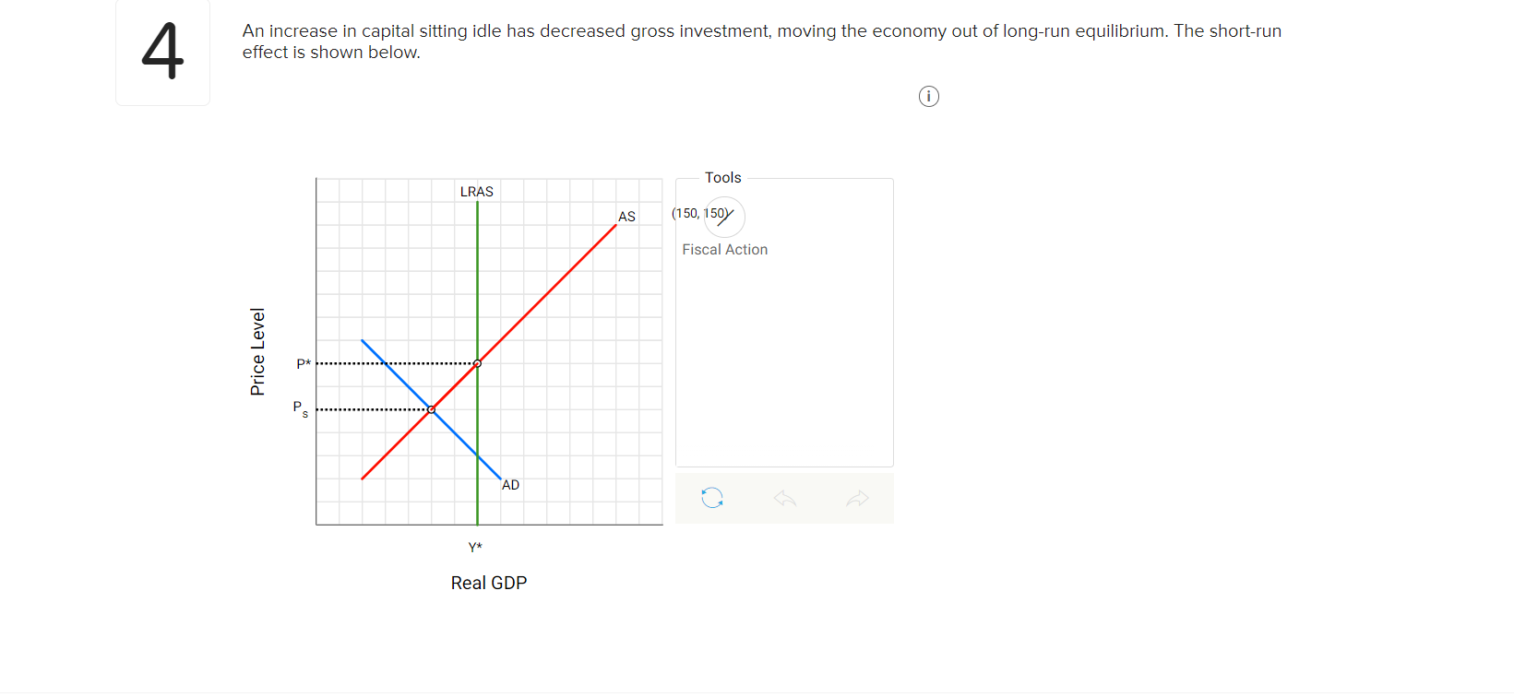Click the question number 4 box
The height and width of the screenshot is (697, 1514).
162,52
